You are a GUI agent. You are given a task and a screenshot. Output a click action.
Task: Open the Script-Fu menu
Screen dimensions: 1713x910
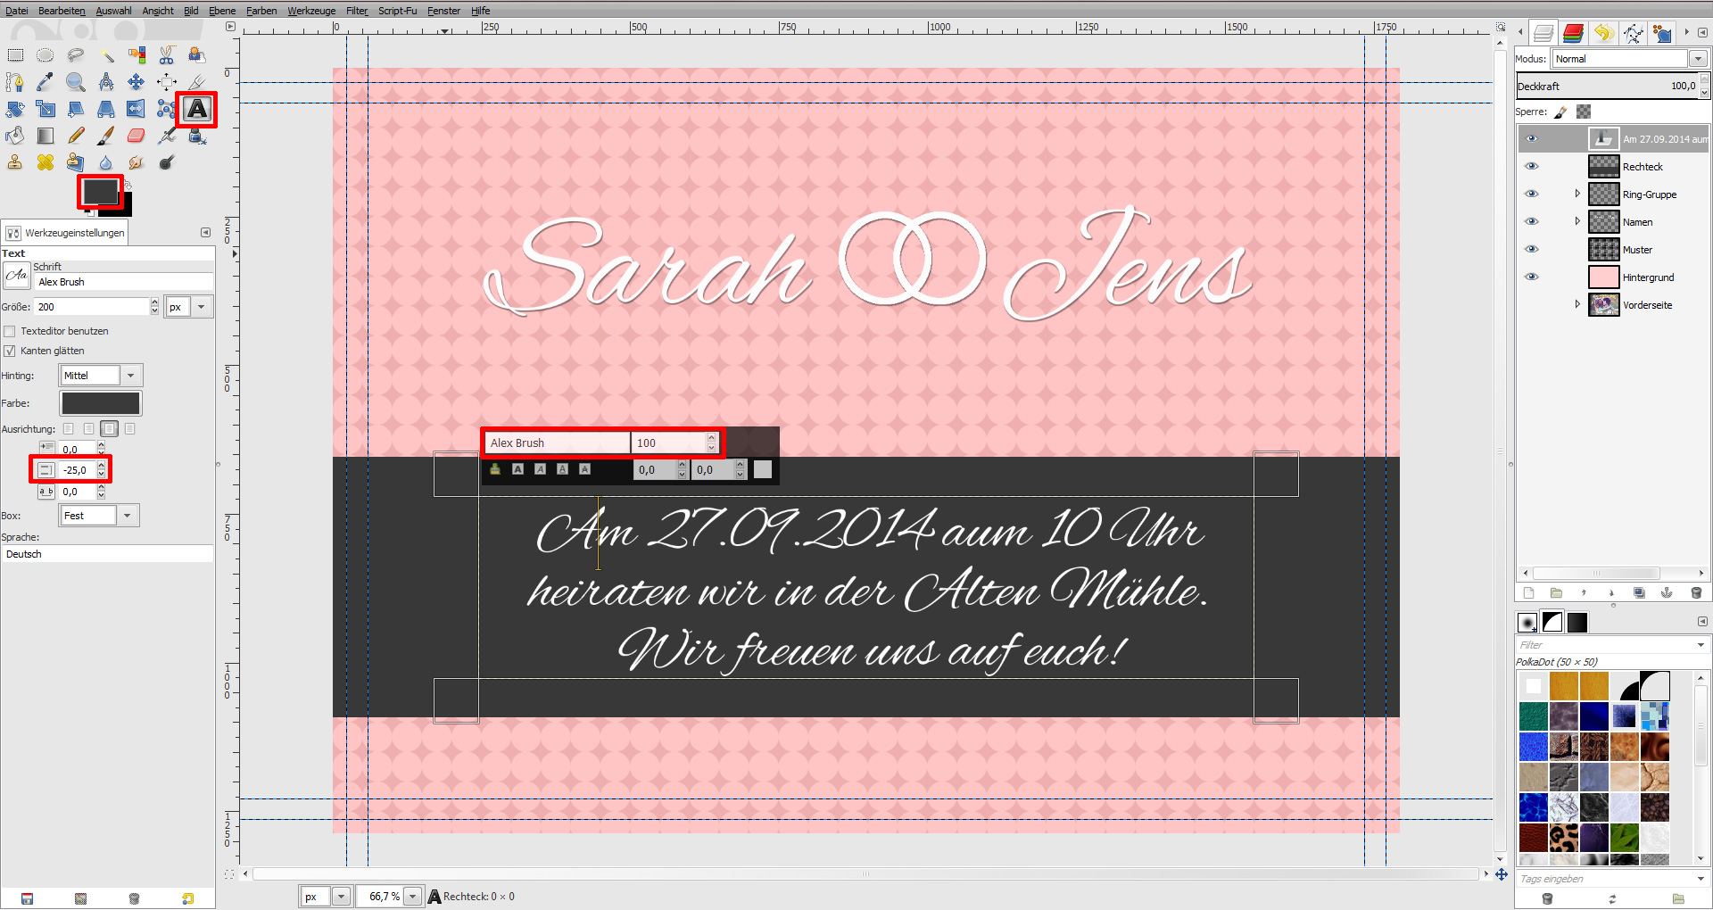pyautogui.click(x=398, y=11)
